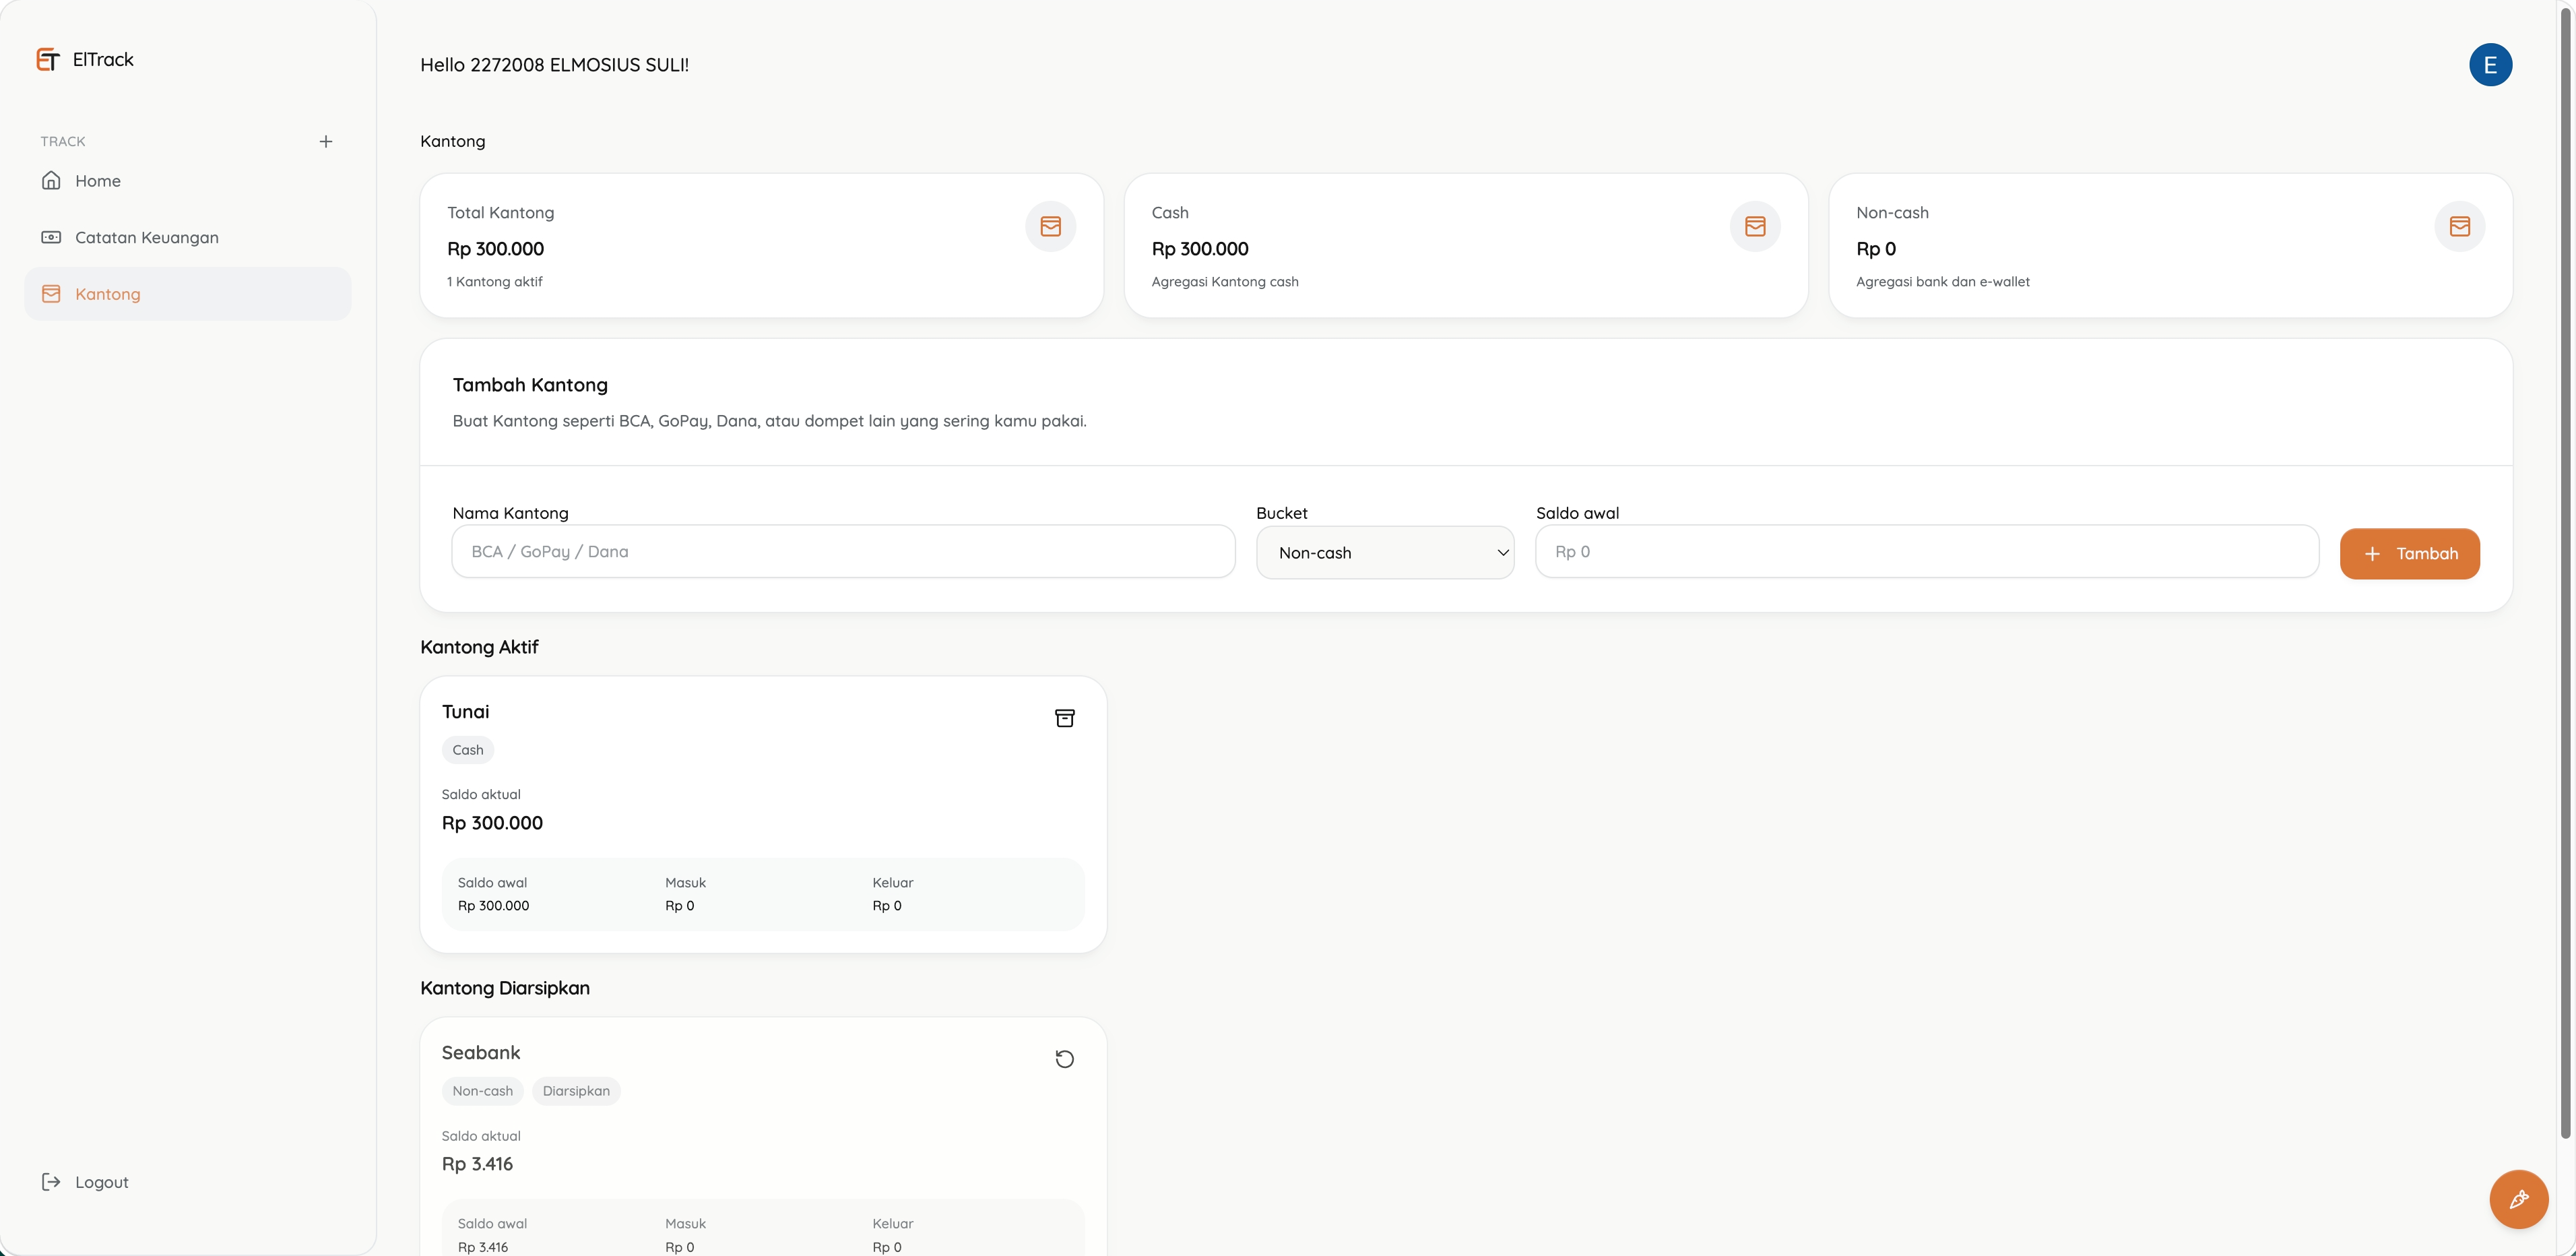Click the "1 Kantong aktif" text

coord(495,282)
